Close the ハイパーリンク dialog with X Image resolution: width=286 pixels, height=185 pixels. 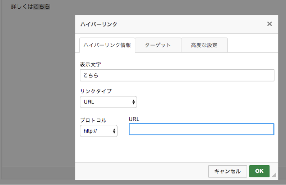[x=269, y=24]
